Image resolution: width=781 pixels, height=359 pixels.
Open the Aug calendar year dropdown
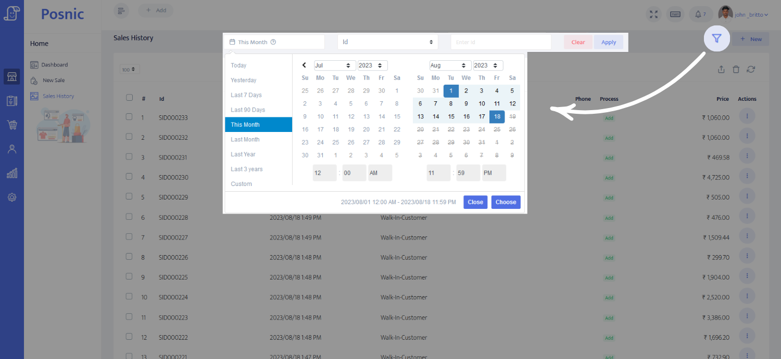[488, 65]
